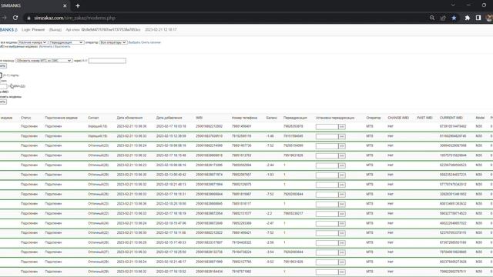This screenshot has height=277, width=493.
Task: Toggle the '(A-Y) порты' checkbox
Action: (1, 75)
